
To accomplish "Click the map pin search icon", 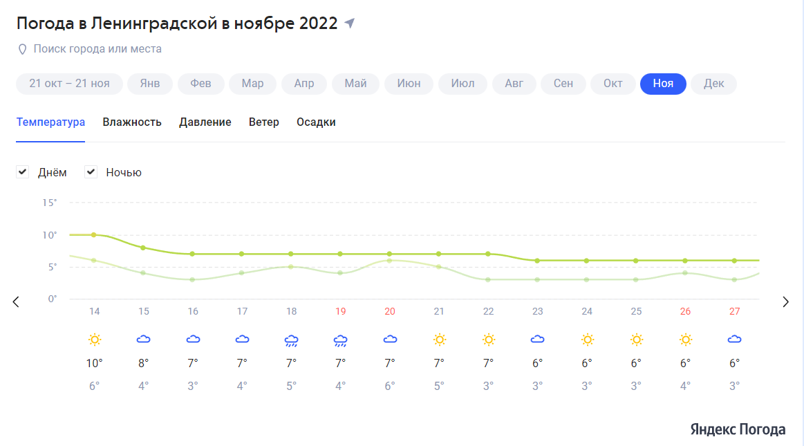I will (x=22, y=49).
